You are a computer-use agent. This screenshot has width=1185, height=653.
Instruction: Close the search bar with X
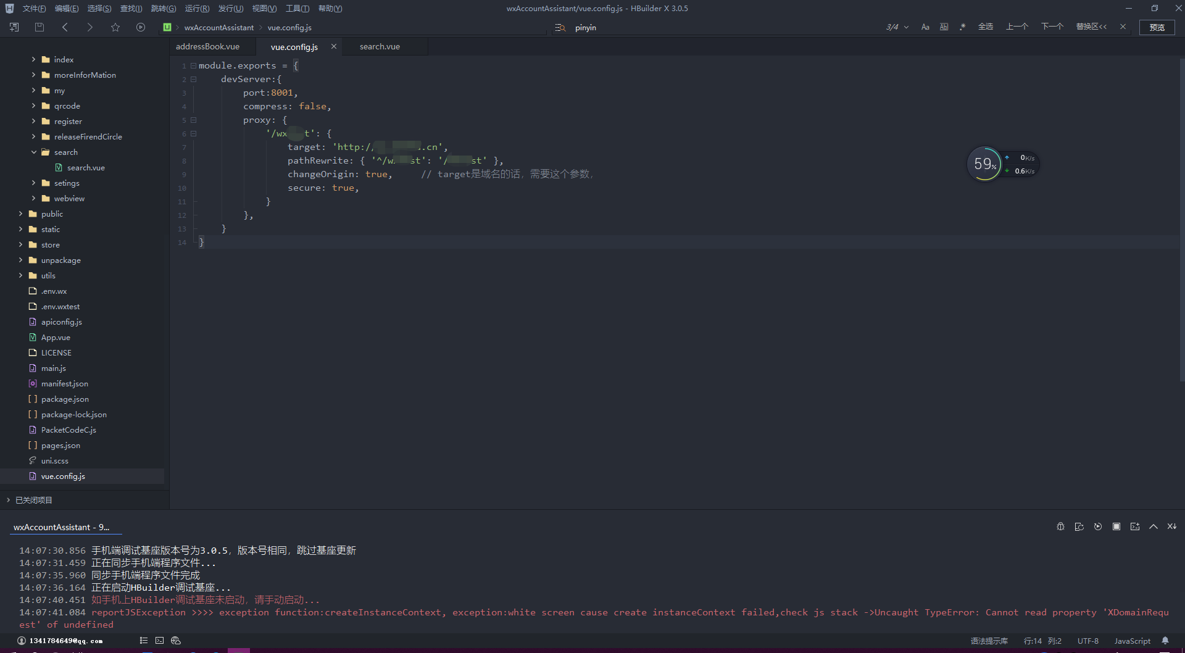pos(1123,27)
